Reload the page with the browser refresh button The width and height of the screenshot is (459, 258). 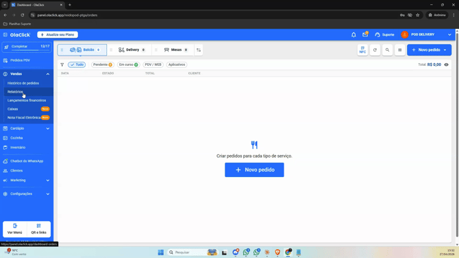tap(23, 15)
